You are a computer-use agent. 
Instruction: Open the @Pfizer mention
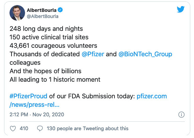93,54
